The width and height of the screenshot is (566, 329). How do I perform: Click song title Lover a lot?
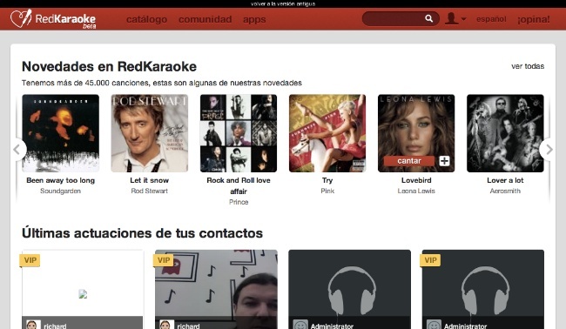[x=505, y=180]
